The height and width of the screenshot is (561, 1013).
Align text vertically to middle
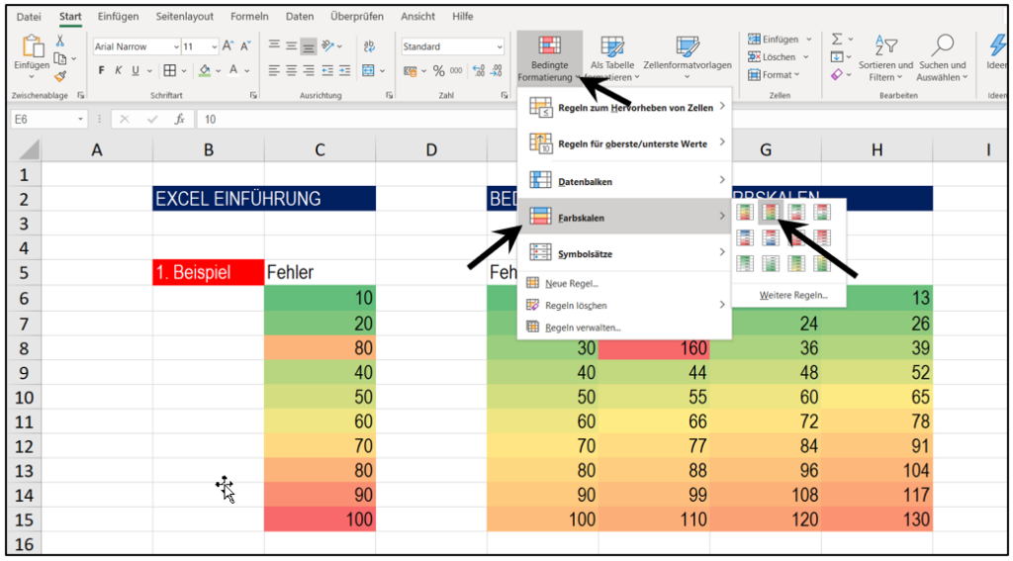point(292,46)
